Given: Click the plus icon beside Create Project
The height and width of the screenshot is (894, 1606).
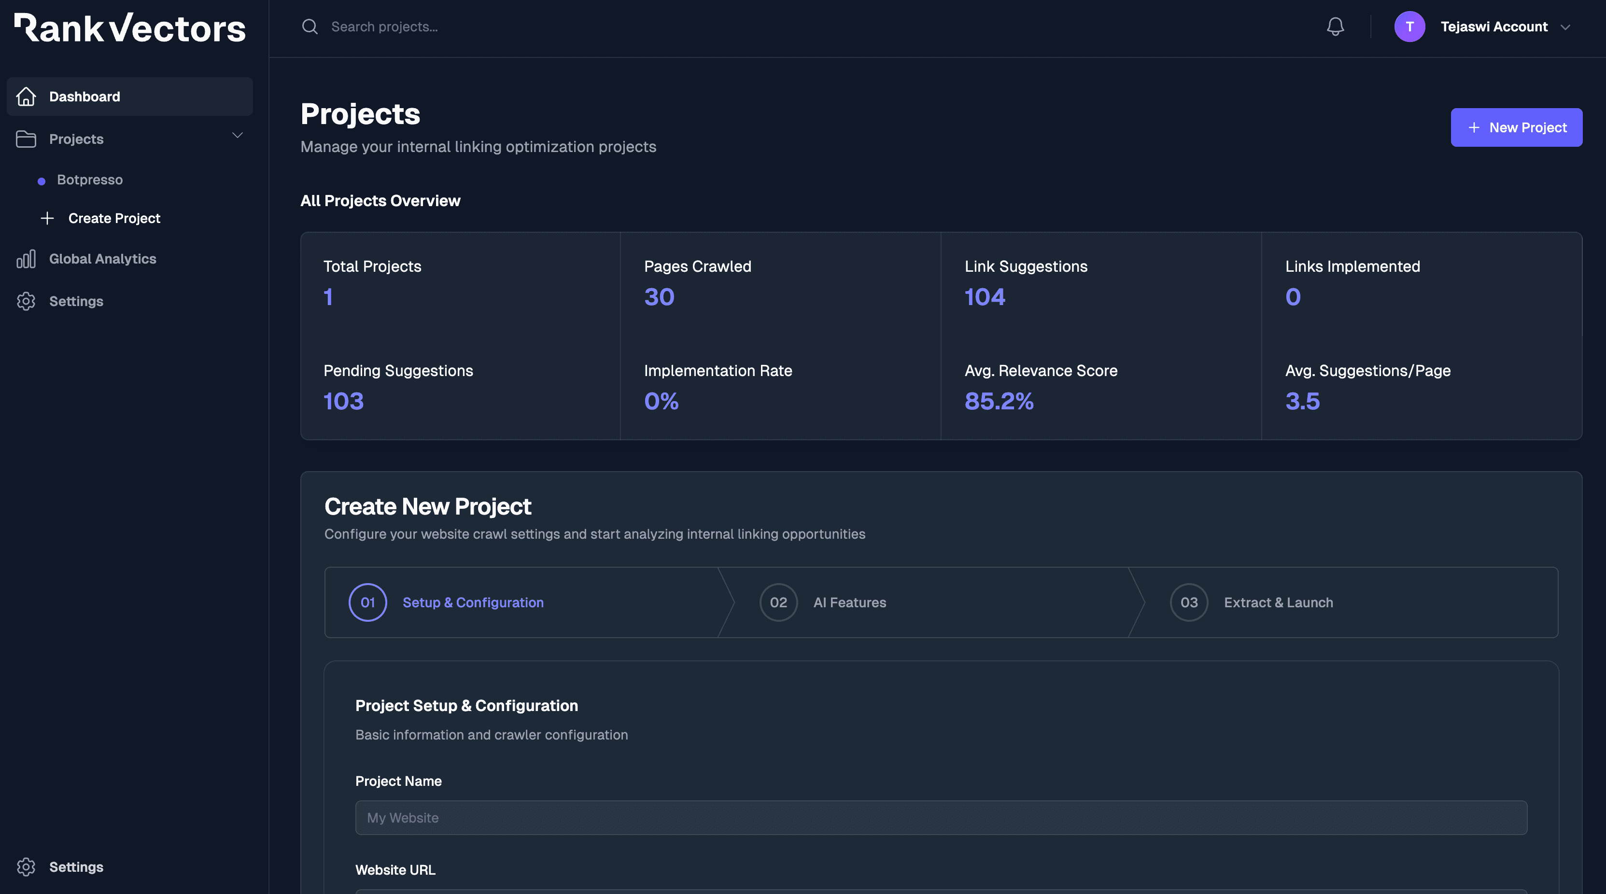Looking at the screenshot, I should (47, 218).
